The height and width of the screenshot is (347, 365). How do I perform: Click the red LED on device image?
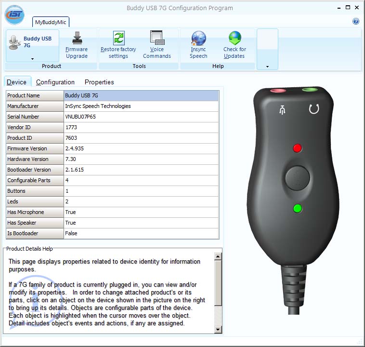[298, 148]
